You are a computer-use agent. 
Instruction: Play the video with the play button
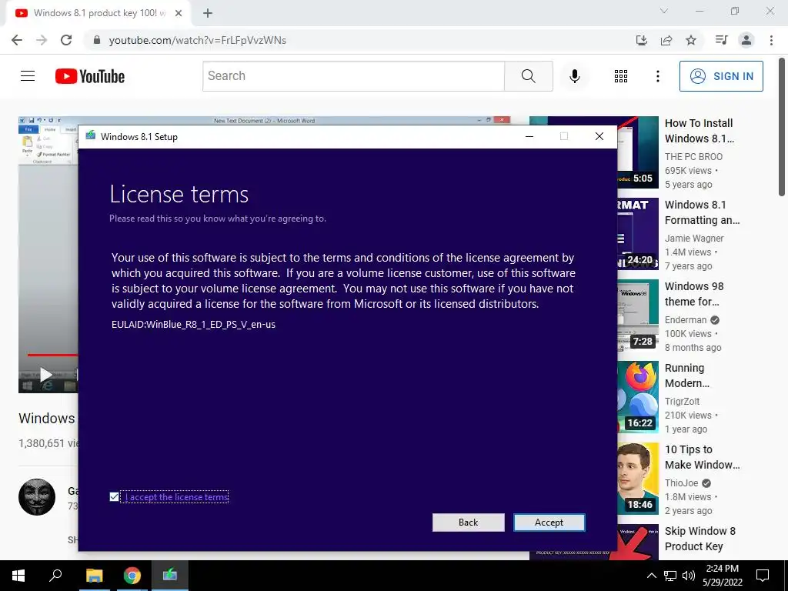pos(45,375)
